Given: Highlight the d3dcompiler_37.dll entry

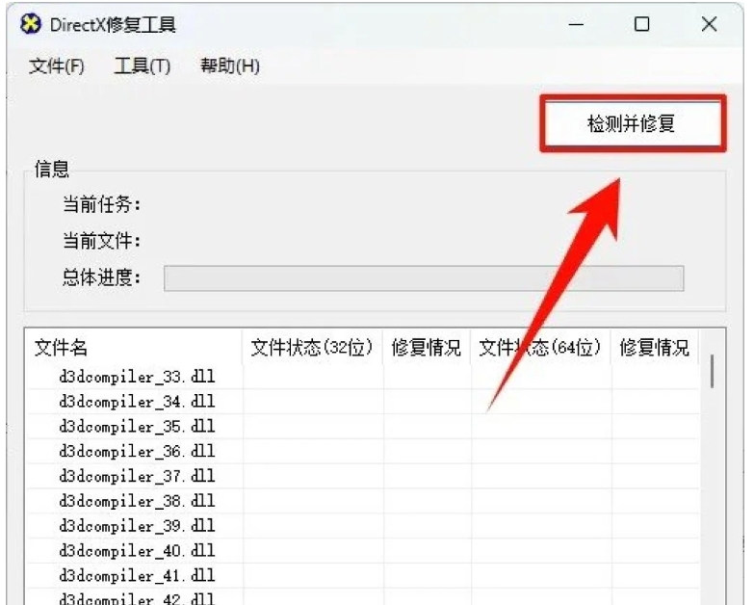Looking at the screenshot, I should point(136,476).
